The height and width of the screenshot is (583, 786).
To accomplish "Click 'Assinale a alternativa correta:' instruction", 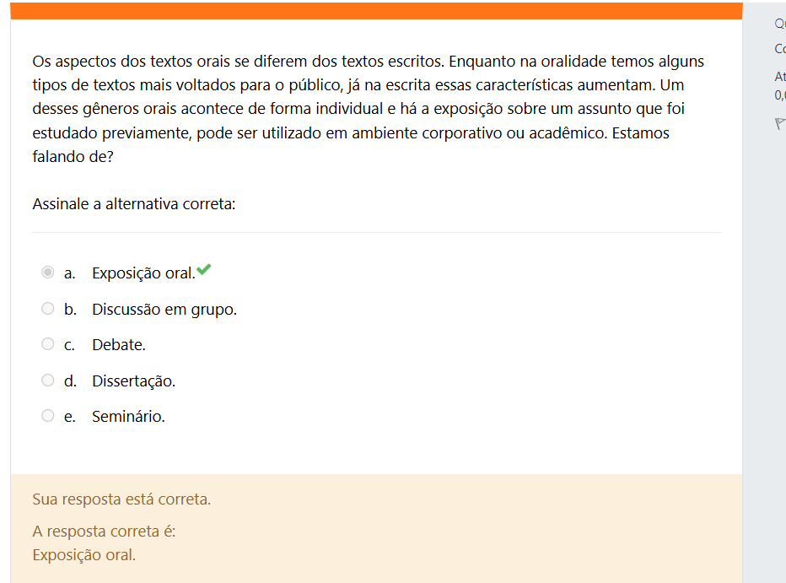I will point(133,204).
